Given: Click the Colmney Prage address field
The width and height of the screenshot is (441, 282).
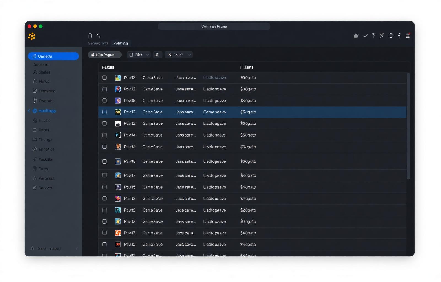Looking at the screenshot, I should [214, 26].
